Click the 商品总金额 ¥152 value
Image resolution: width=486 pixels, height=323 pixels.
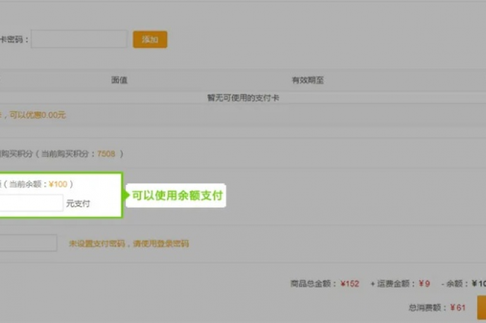349,284
